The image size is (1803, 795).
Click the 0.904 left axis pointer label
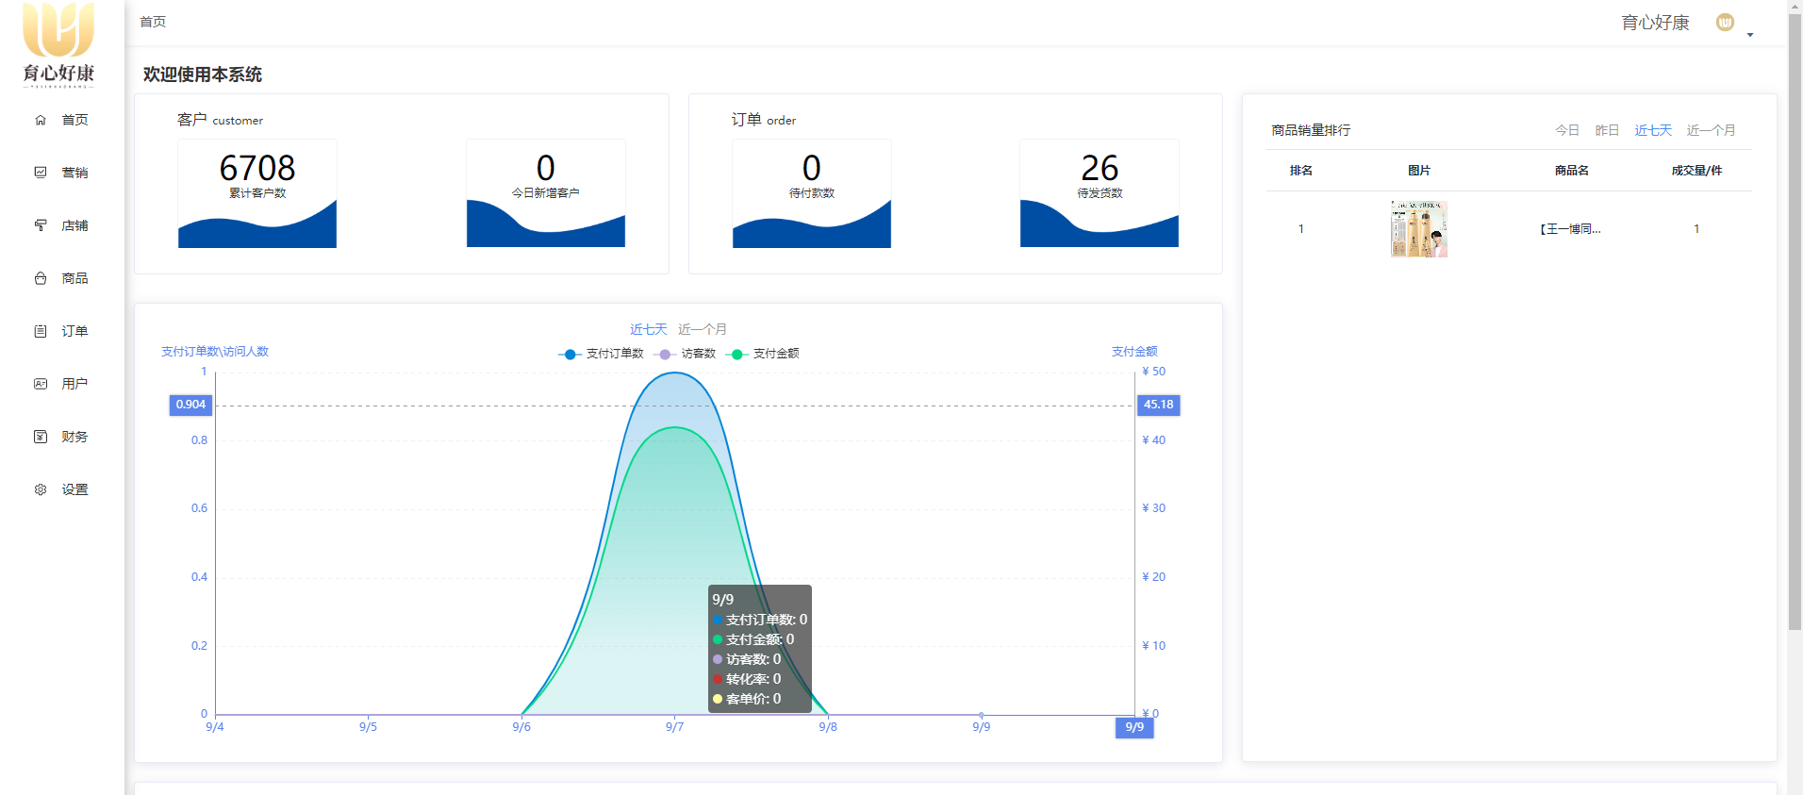tap(190, 405)
